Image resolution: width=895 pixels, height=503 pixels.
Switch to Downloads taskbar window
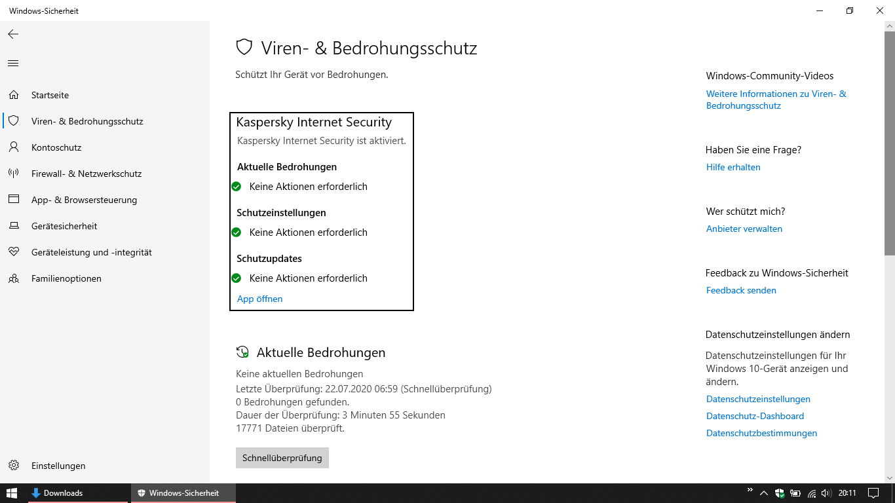pyautogui.click(x=78, y=493)
